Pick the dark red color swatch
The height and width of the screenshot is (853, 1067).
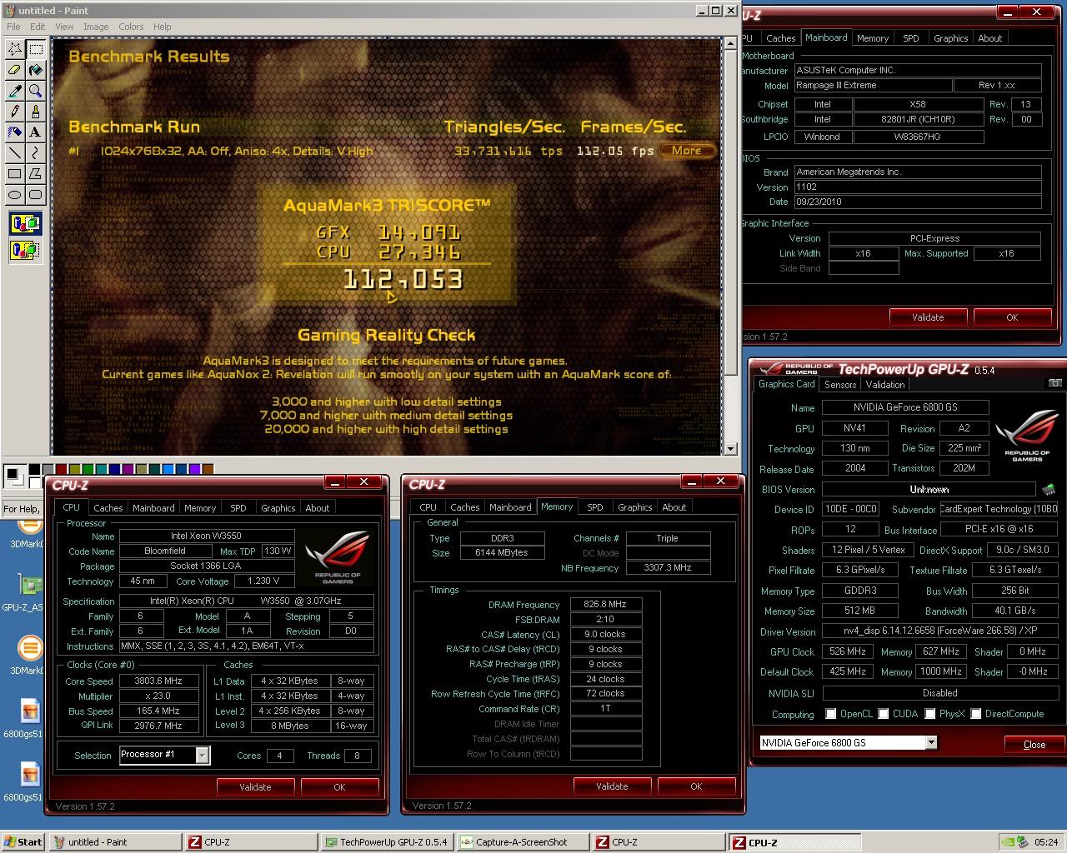click(62, 470)
